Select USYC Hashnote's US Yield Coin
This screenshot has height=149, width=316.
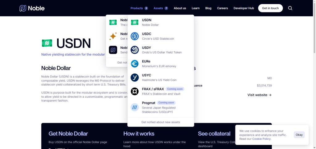160,78
